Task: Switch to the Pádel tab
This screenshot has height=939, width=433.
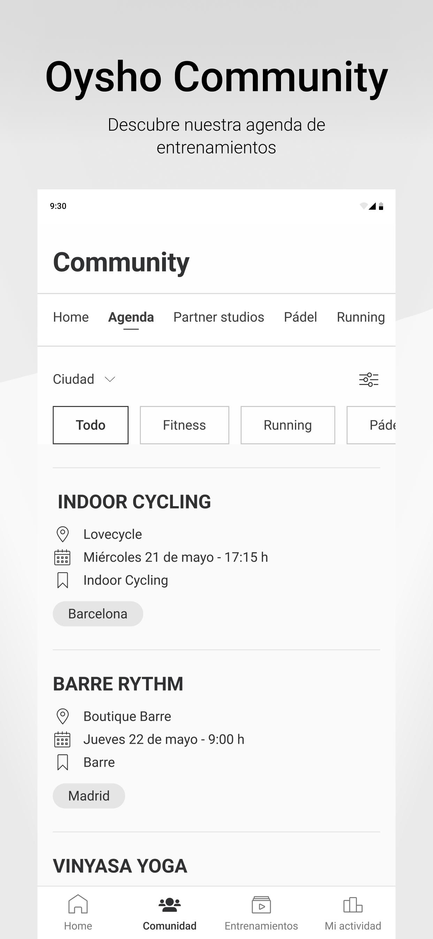Action: tap(301, 317)
